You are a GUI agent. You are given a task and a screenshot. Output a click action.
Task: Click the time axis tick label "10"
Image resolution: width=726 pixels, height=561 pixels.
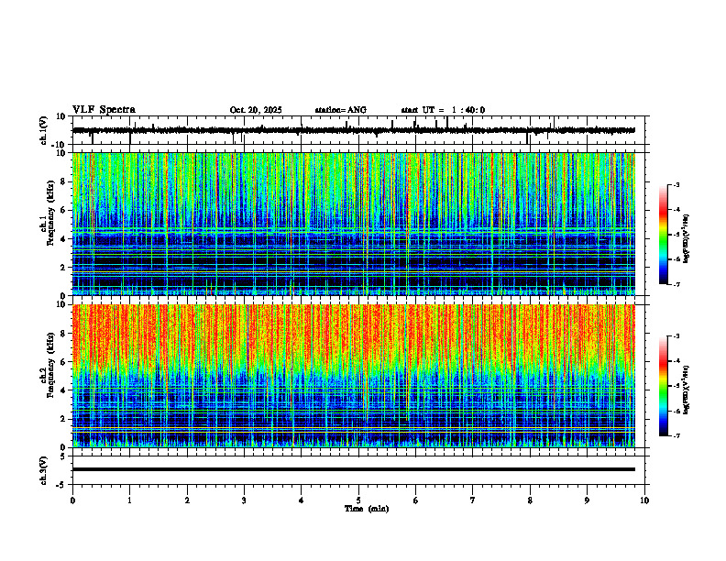coord(644,500)
